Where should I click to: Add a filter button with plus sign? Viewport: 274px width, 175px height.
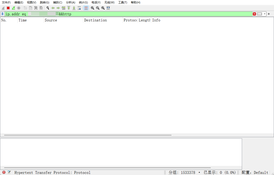(269, 14)
